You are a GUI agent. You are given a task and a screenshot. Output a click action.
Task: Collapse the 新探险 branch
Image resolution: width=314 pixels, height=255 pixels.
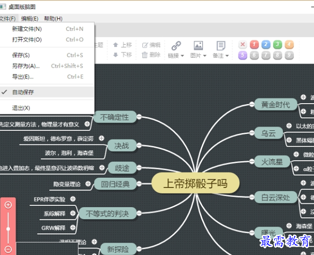139,249
